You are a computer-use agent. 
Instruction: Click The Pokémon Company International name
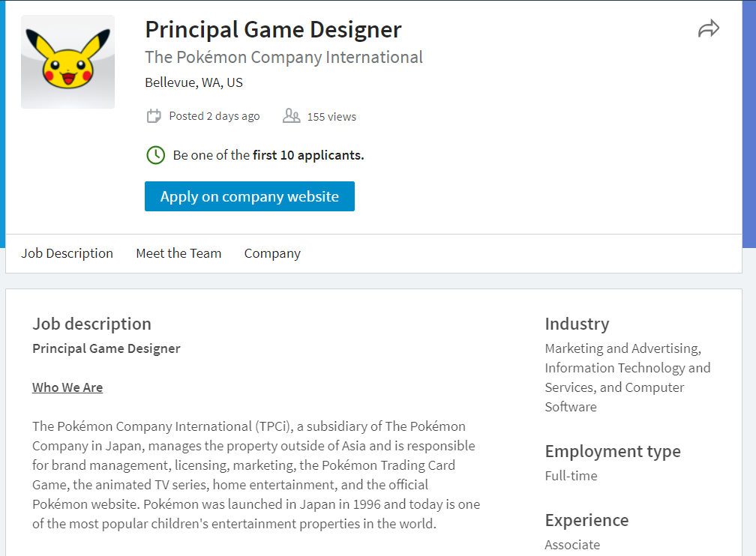point(283,57)
